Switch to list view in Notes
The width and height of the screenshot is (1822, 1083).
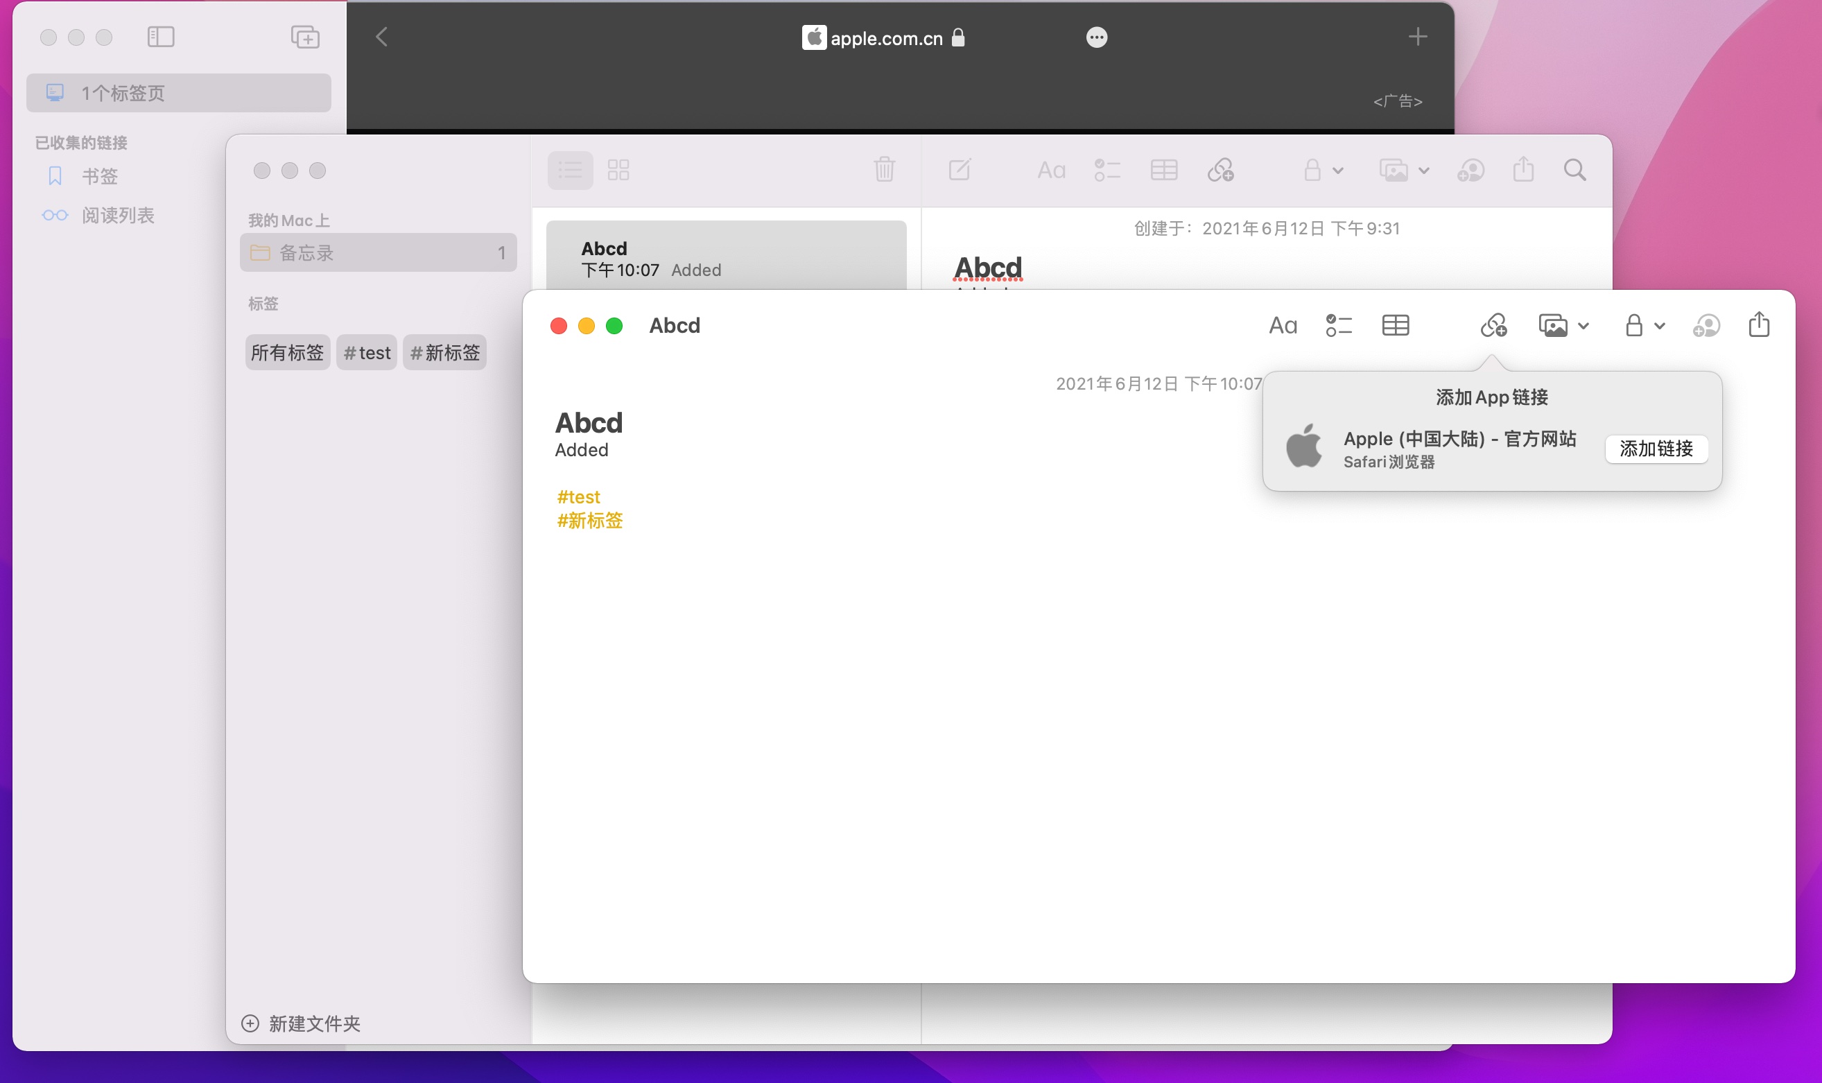[570, 170]
